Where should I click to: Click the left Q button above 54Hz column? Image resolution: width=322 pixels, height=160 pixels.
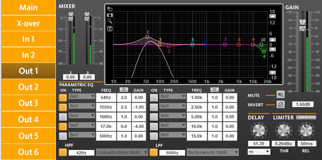click(123, 90)
